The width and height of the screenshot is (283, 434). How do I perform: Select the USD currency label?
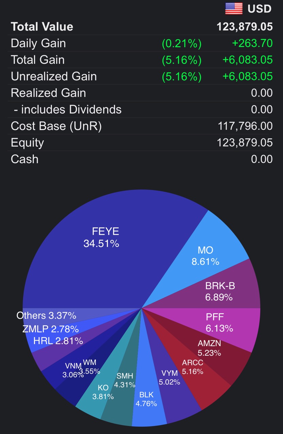(260, 9)
